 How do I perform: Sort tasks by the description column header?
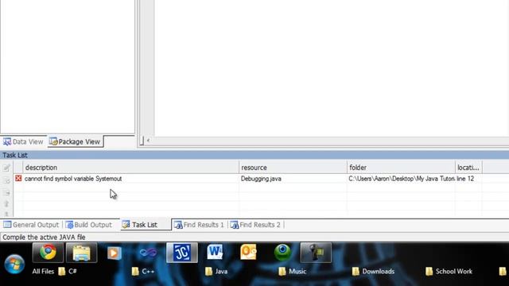130,168
